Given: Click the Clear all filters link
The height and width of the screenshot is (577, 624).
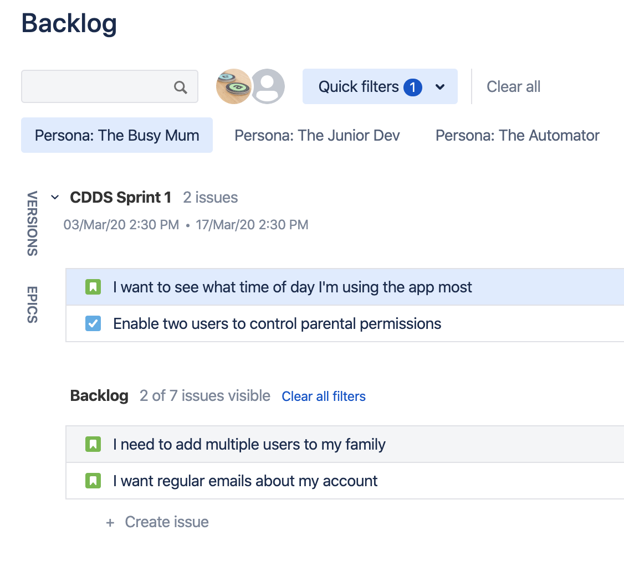Looking at the screenshot, I should [324, 396].
